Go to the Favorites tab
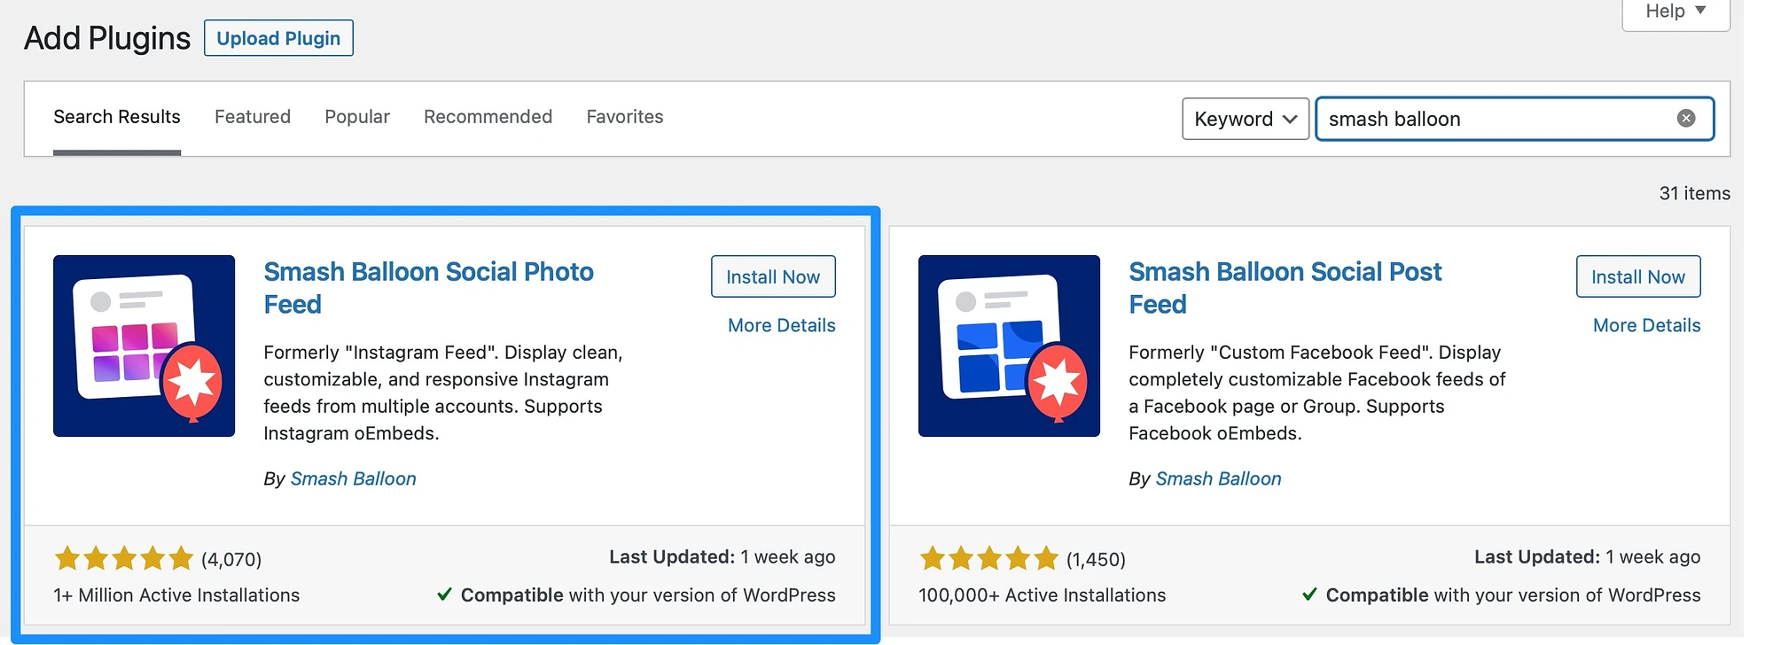The image size is (1773, 645). pos(625,117)
